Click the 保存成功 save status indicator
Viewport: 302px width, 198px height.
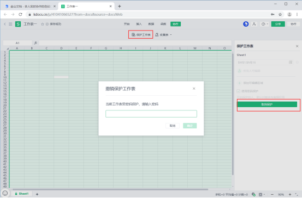(54, 24)
